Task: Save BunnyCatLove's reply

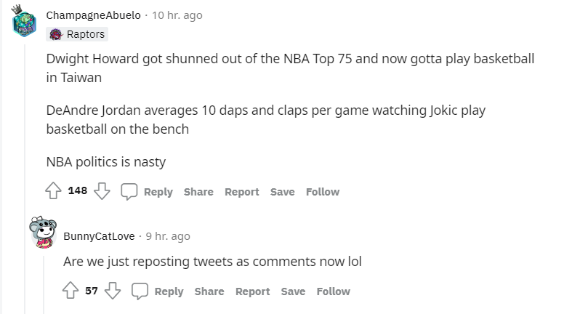Action: [293, 291]
